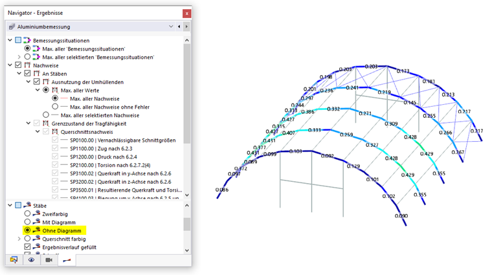Collapse Grenzzustand der Tragfähigkeit node
The image size is (492, 275).
click(x=28, y=123)
